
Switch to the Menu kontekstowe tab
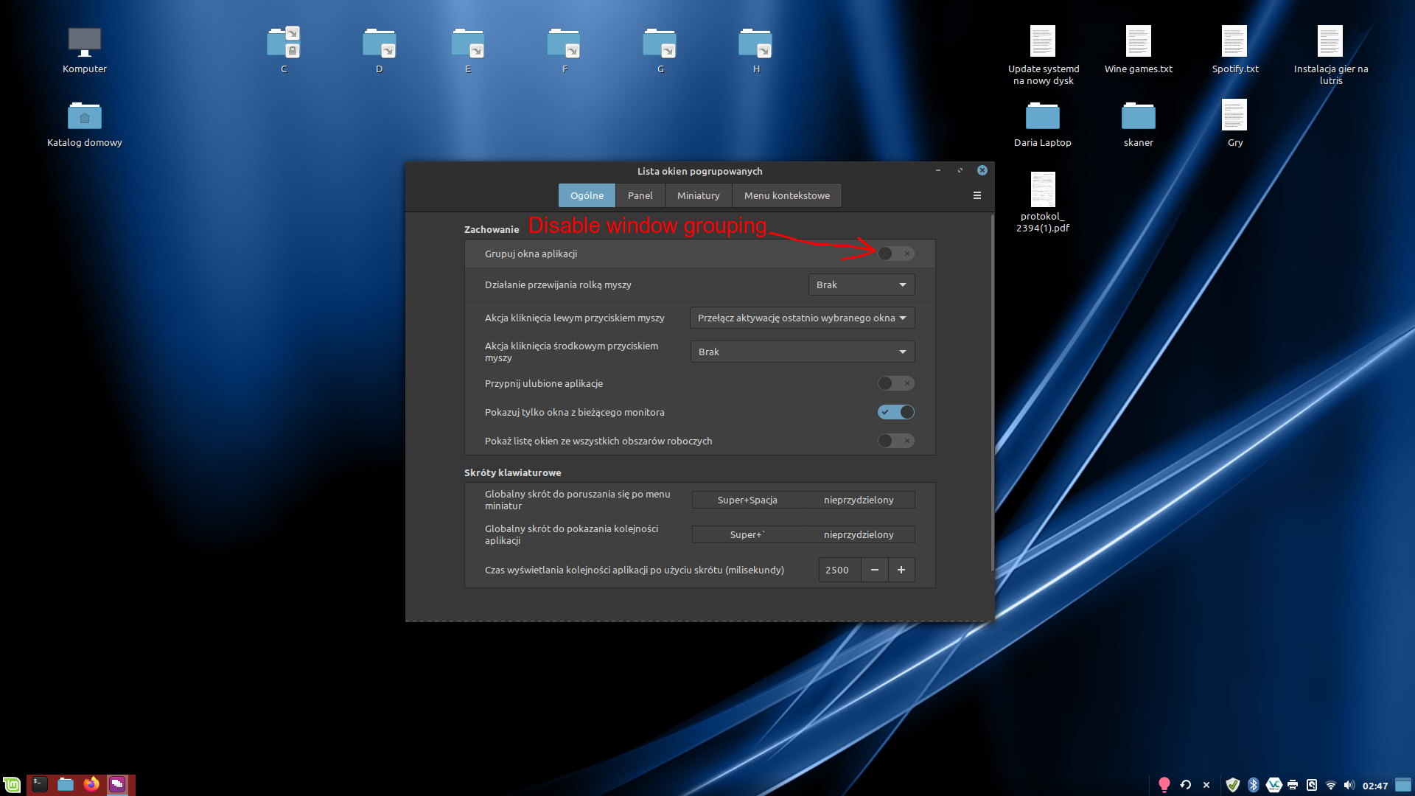[786, 195]
